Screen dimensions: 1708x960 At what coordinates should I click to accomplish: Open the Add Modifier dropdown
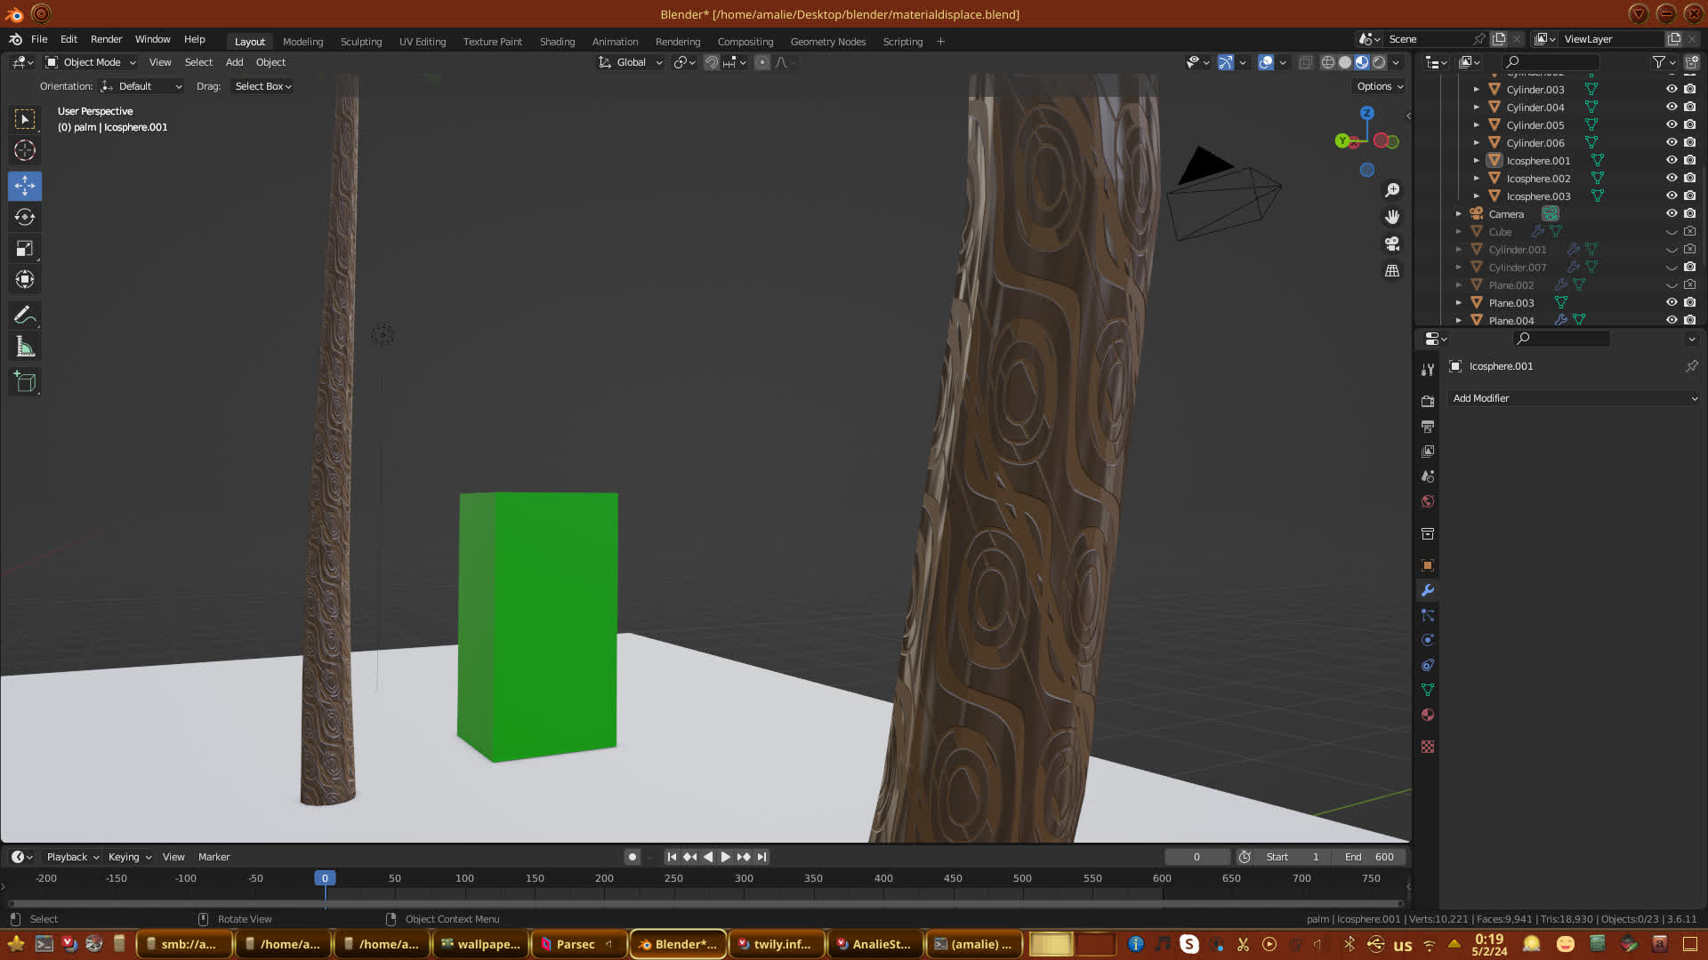click(1573, 398)
